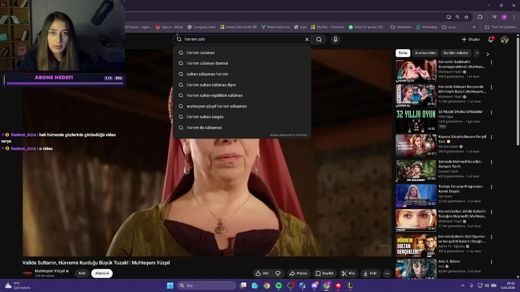
Task: Open Windows Start menu
Action: coord(170,286)
